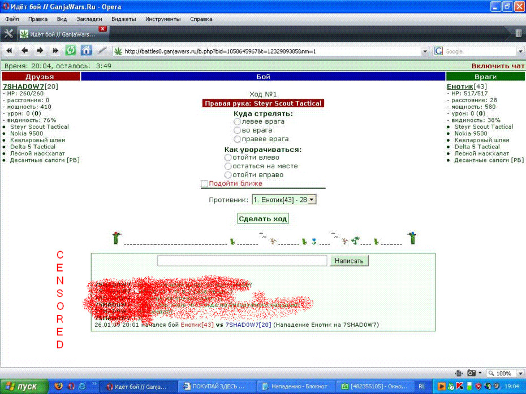This screenshot has width=526, height=394.
Task: Click the fast forward navigation button
Action: [55, 51]
